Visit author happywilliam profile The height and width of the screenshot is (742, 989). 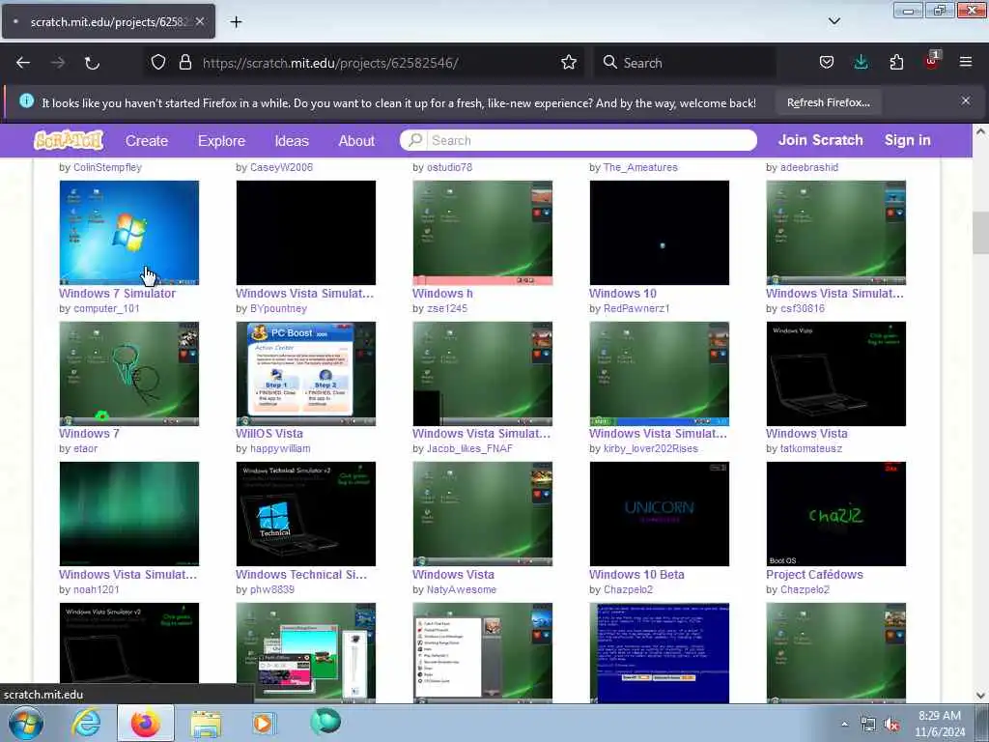click(280, 448)
